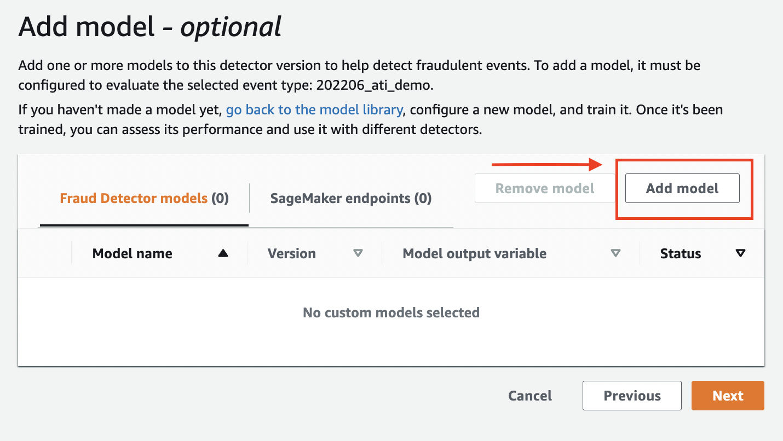Click the disabled Remove model button
Image resolution: width=783 pixels, height=441 pixels.
point(544,189)
